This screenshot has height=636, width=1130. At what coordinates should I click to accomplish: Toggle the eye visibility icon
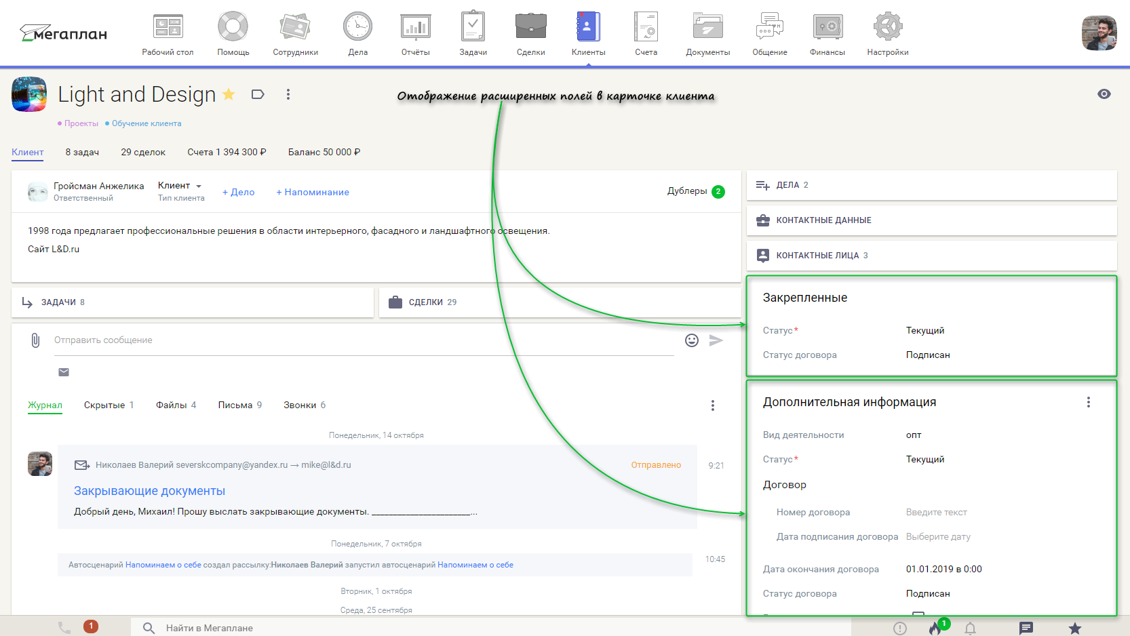coord(1104,94)
